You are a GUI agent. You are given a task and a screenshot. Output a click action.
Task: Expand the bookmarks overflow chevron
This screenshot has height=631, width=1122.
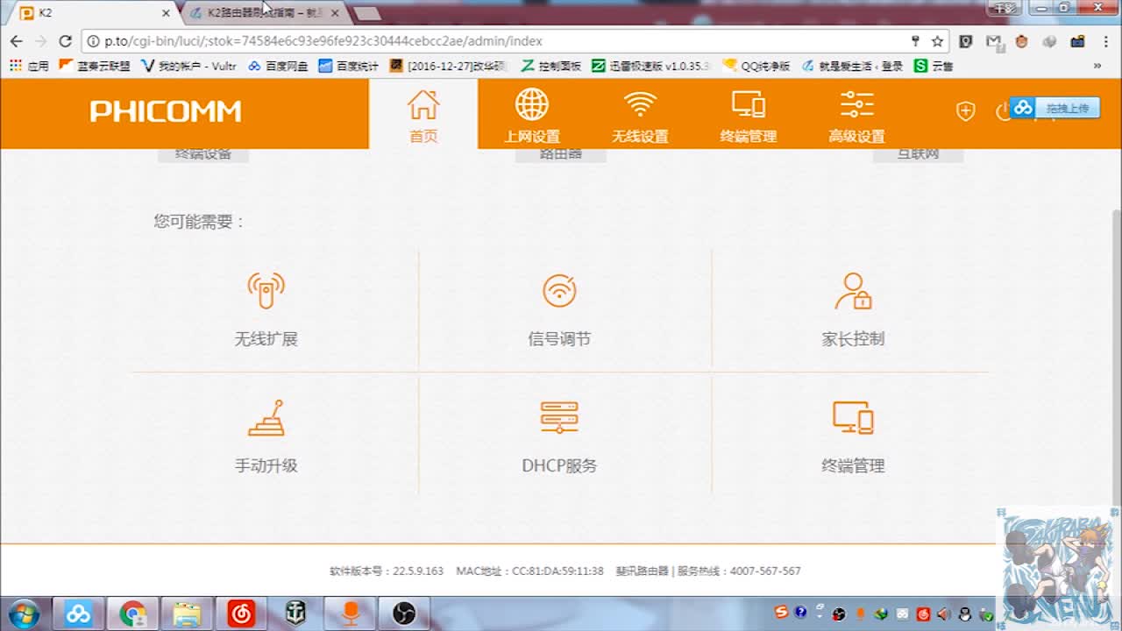(x=1097, y=66)
